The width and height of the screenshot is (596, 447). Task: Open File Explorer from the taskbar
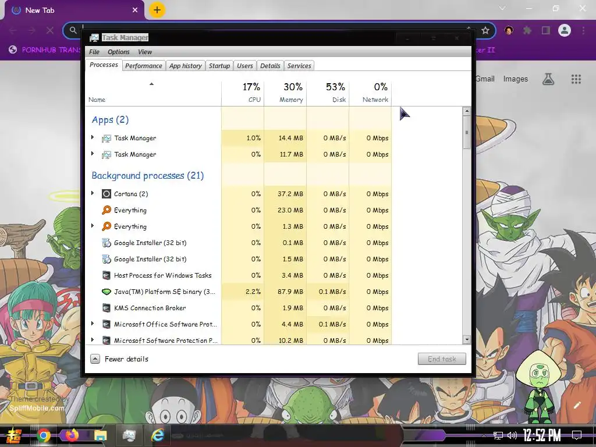tap(101, 435)
